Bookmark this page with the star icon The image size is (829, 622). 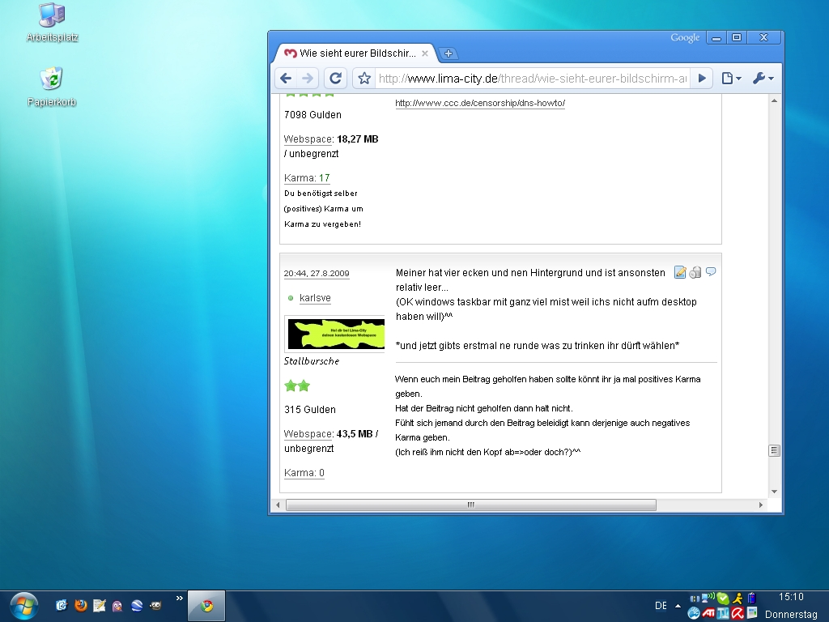pos(364,79)
